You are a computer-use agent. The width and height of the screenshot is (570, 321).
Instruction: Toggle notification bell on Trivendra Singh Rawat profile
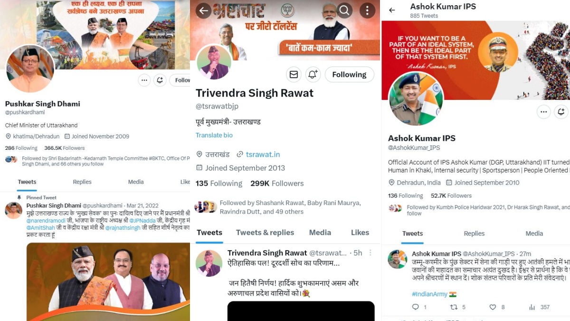coord(313,75)
